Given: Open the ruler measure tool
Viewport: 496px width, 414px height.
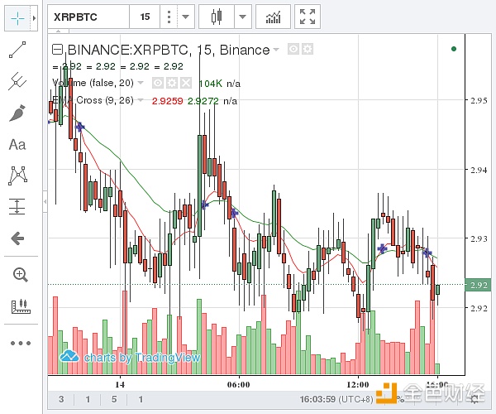Looking at the screenshot, I should coord(21,306).
